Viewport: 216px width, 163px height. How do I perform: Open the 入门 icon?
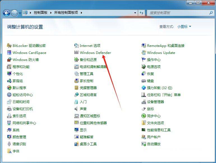76,102
